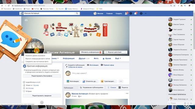
Task: Reload the page with browser refresh icon
Action: tap(9, 6)
